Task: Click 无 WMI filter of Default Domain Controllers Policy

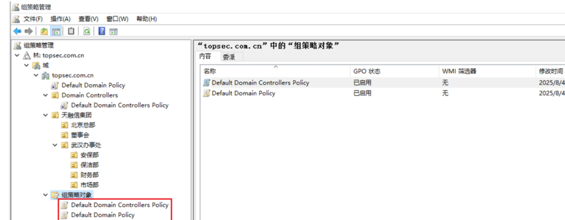Action: point(445,83)
